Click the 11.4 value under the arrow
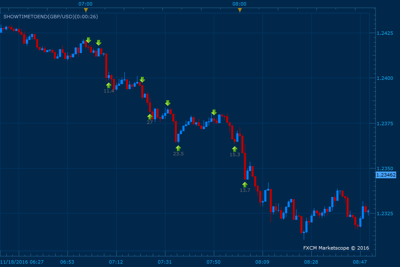The width and height of the screenshot is (400, 267). (x=109, y=91)
